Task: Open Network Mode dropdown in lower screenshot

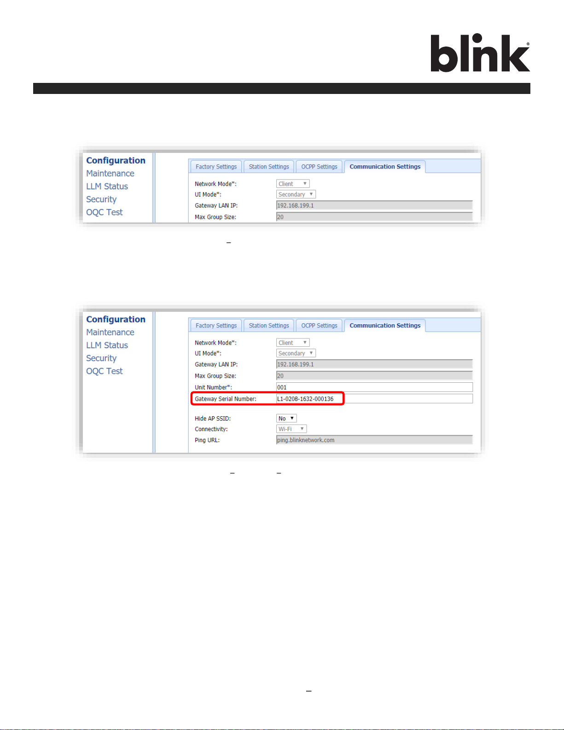Action: 293,343
